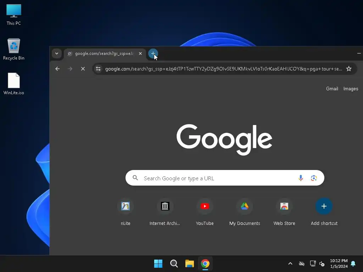Open a new tab with plus button

153,54
